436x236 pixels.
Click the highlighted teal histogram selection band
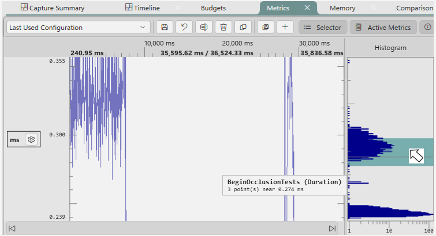click(x=390, y=152)
